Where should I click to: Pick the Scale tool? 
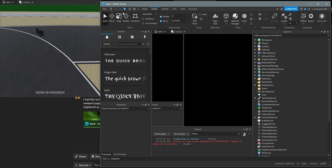(x=119, y=18)
